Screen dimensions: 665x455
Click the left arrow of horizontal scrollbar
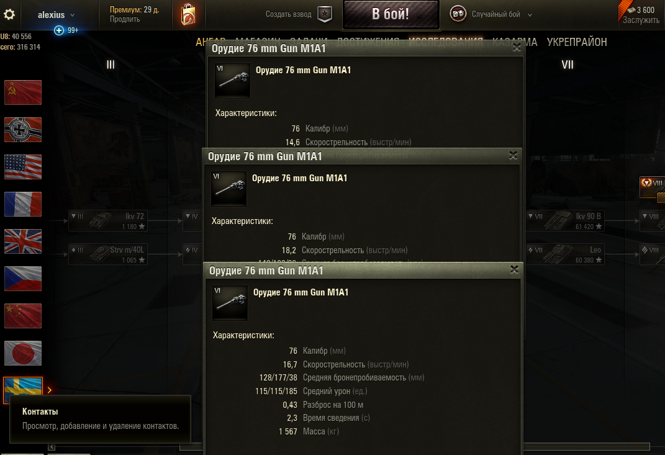point(52,447)
